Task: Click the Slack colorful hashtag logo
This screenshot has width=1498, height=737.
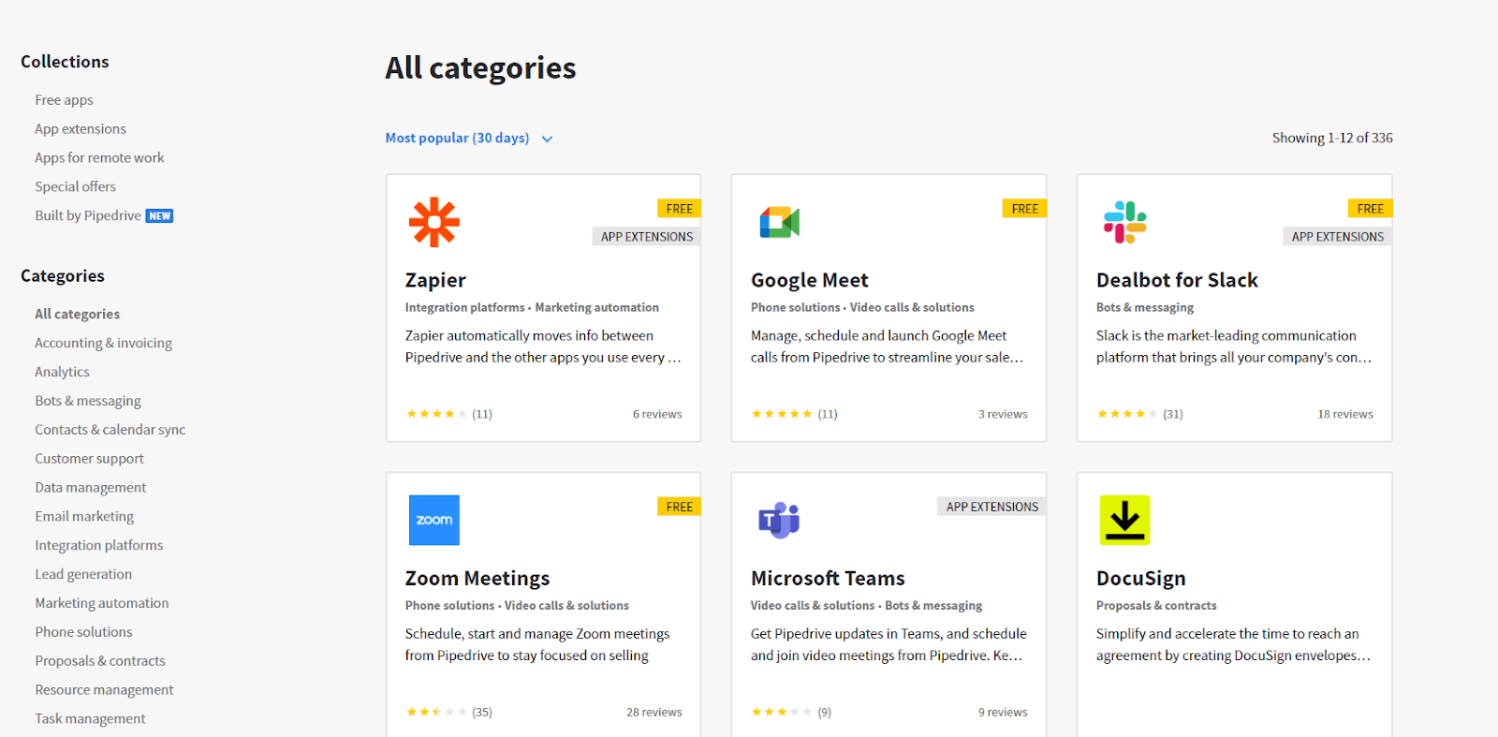Action: click(1125, 222)
